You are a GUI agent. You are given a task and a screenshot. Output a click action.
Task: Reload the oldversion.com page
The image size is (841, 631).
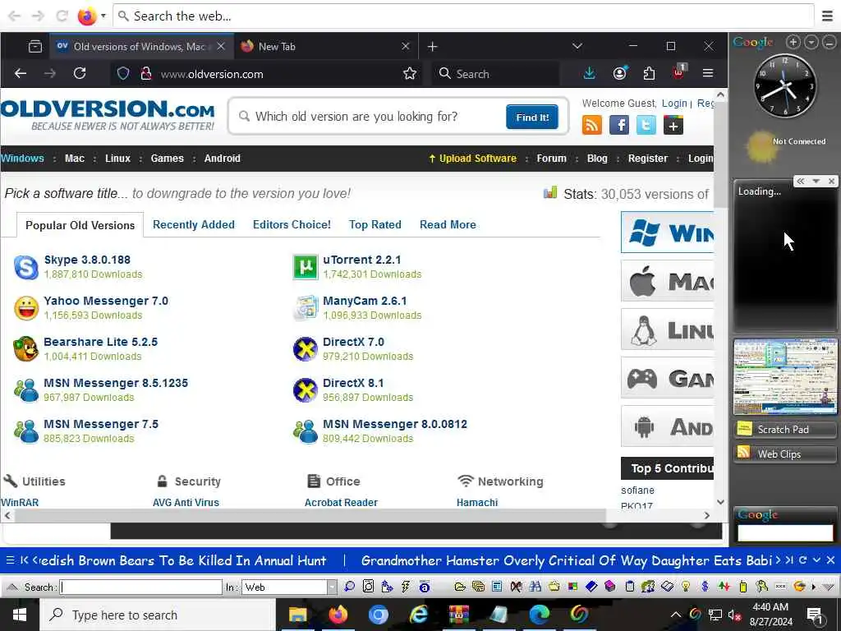point(80,73)
